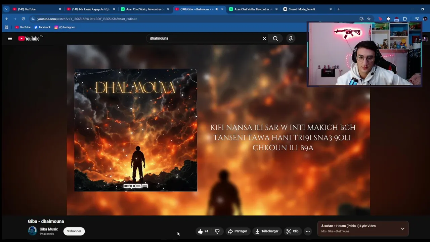Go forward with the browser arrow
Screen dimensions: 430x242
pos(15,19)
